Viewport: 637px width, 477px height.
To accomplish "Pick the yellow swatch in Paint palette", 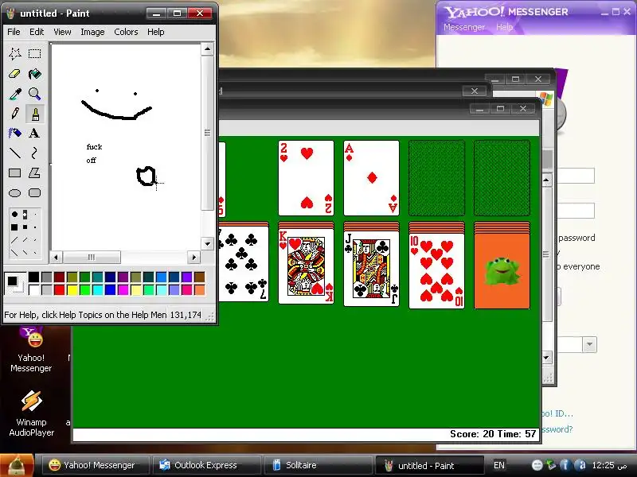I will pos(72,289).
